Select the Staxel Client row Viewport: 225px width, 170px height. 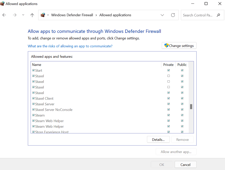(110, 98)
